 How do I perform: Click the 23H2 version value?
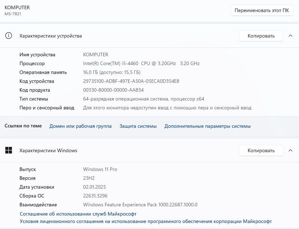tap(89, 178)
